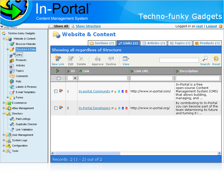The width and height of the screenshot is (224, 174).
Task: Click the Hide Menu link
Action: (x=10, y=27)
